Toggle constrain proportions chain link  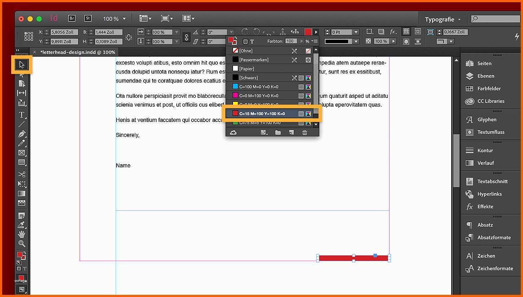click(186, 37)
